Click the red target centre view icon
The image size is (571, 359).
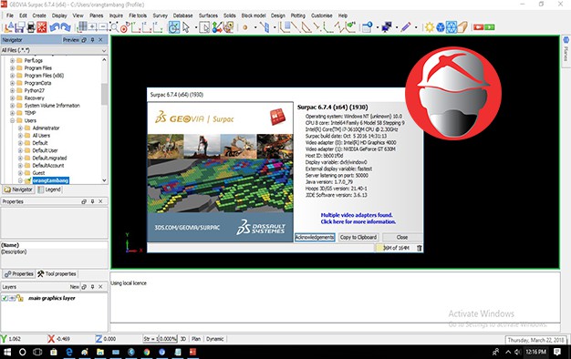tap(125, 27)
